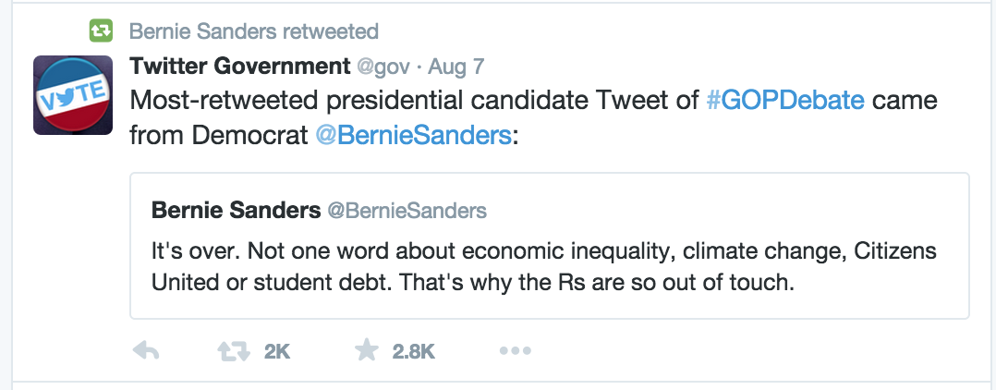Click the gray @BernieSanders handle in the quoted tweet
This screenshot has height=390, width=996.
pos(407,210)
